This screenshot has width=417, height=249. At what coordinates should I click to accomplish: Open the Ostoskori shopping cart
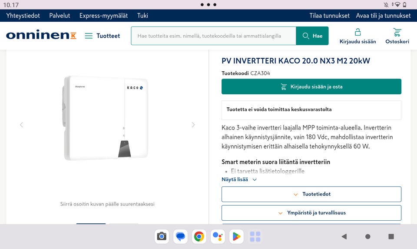point(397,36)
